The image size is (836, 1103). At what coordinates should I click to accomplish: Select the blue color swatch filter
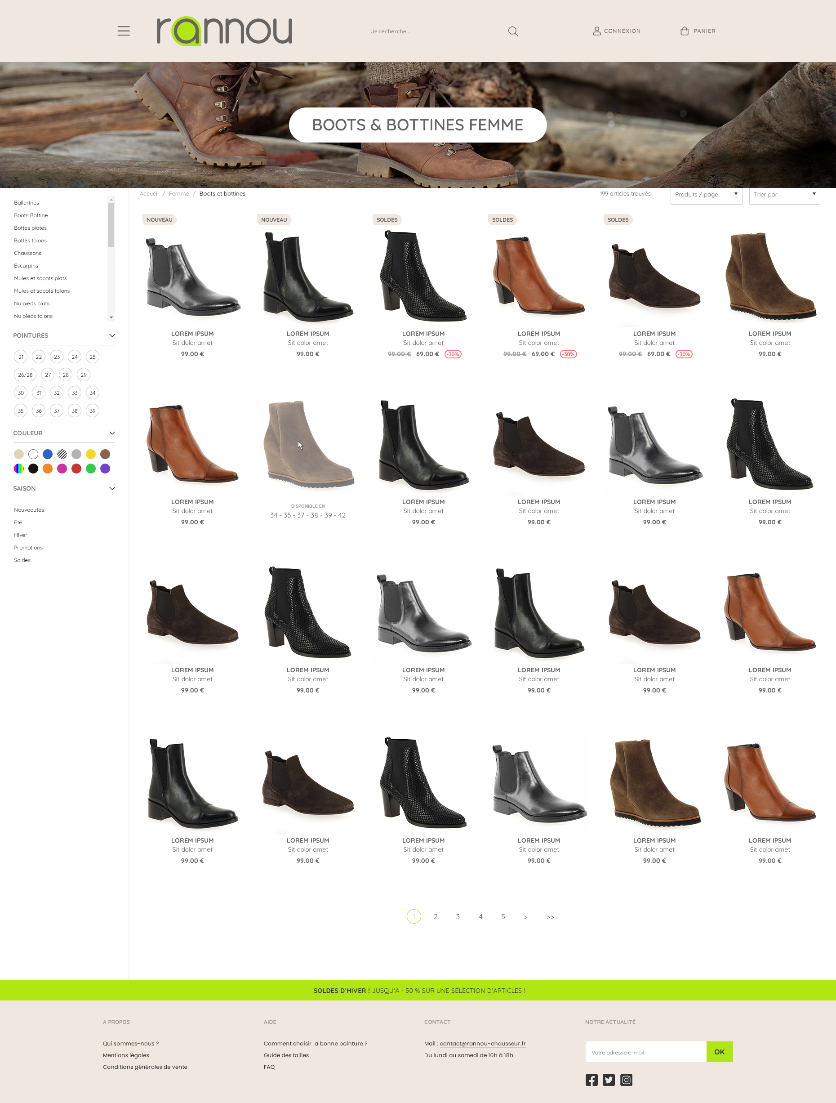(x=47, y=454)
